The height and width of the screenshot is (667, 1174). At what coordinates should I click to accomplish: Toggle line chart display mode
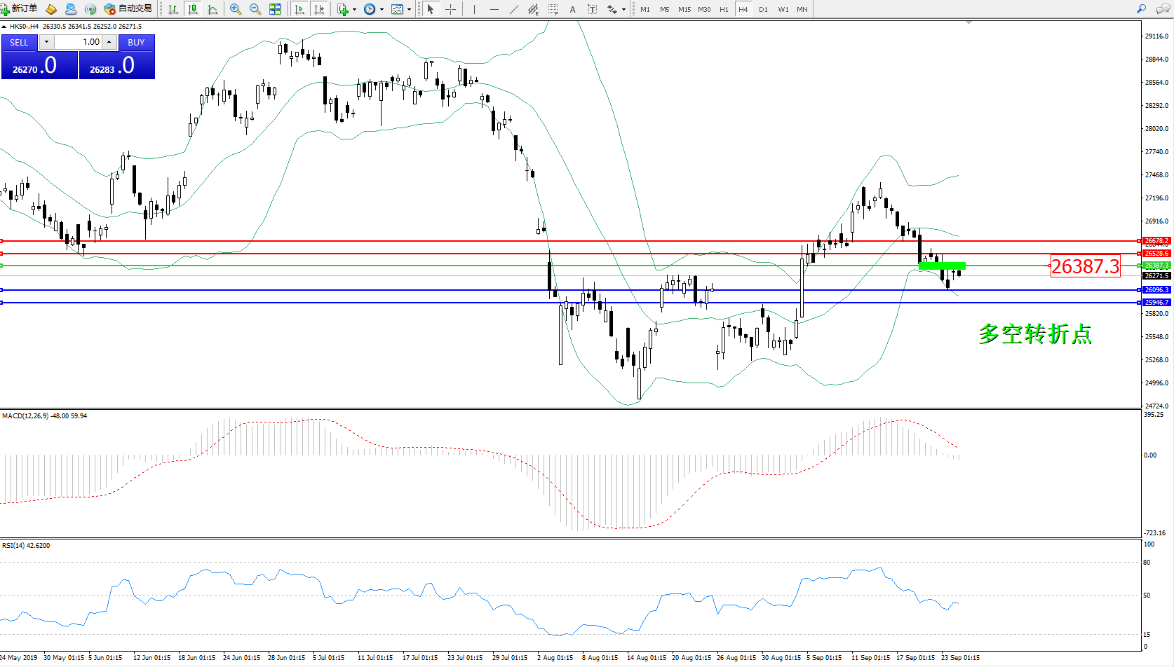click(212, 9)
